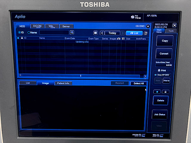Switch to the List view tab
Viewport: 191px width, 143px height.
28,83
